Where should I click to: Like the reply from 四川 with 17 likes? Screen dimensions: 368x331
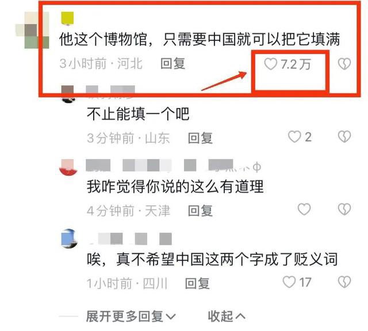[x=289, y=282]
